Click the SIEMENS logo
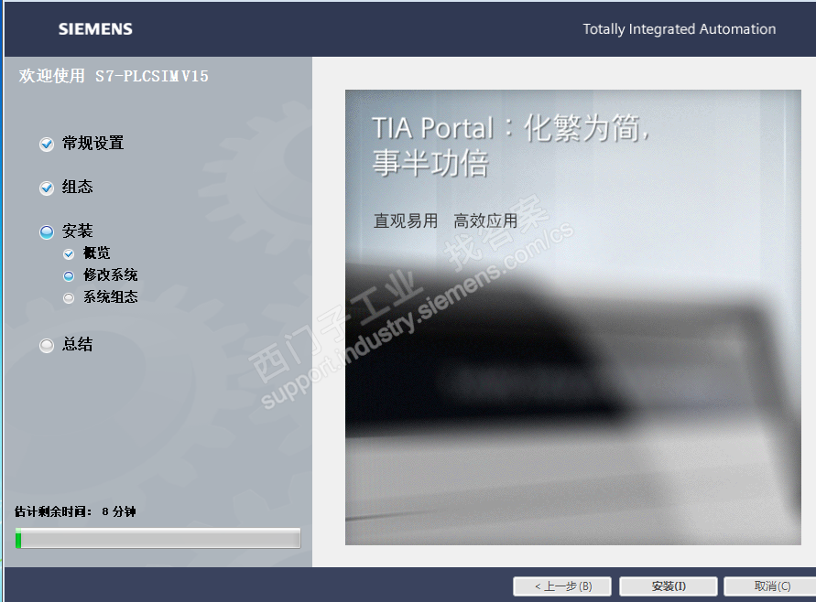 click(95, 29)
